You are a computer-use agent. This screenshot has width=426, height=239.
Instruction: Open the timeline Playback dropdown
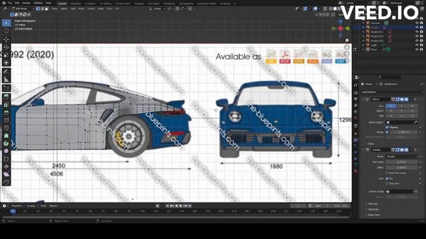18,206
